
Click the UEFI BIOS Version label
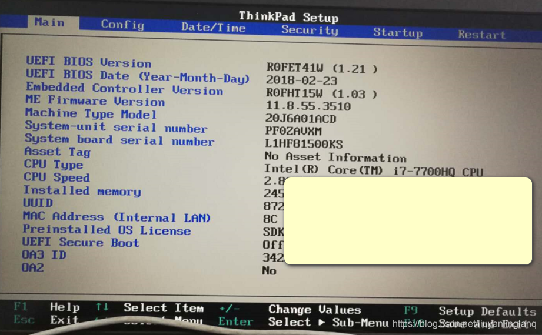pos(88,62)
